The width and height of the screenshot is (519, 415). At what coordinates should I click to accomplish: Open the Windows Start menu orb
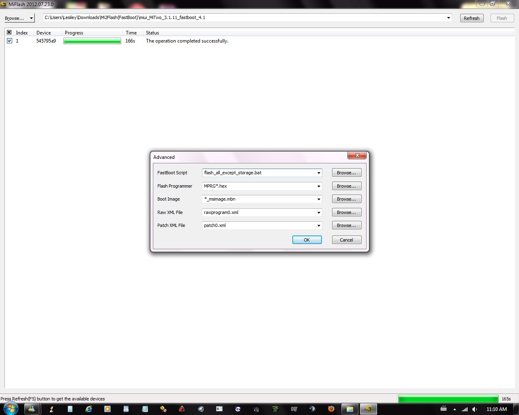10,409
